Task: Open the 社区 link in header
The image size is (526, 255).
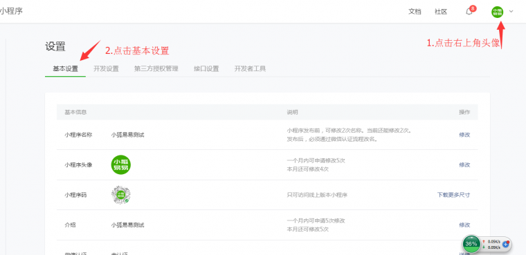Action: [x=441, y=12]
